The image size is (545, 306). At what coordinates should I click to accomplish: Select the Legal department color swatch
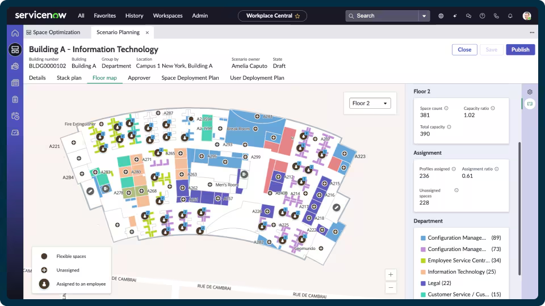(x=423, y=283)
